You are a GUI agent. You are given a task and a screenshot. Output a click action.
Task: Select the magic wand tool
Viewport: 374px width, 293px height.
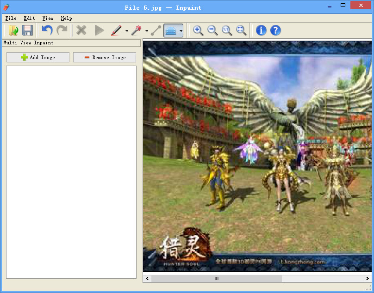(137, 31)
